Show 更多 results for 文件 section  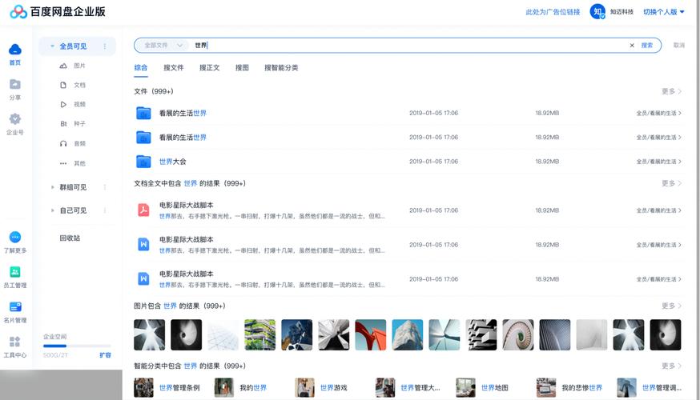[671, 91]
